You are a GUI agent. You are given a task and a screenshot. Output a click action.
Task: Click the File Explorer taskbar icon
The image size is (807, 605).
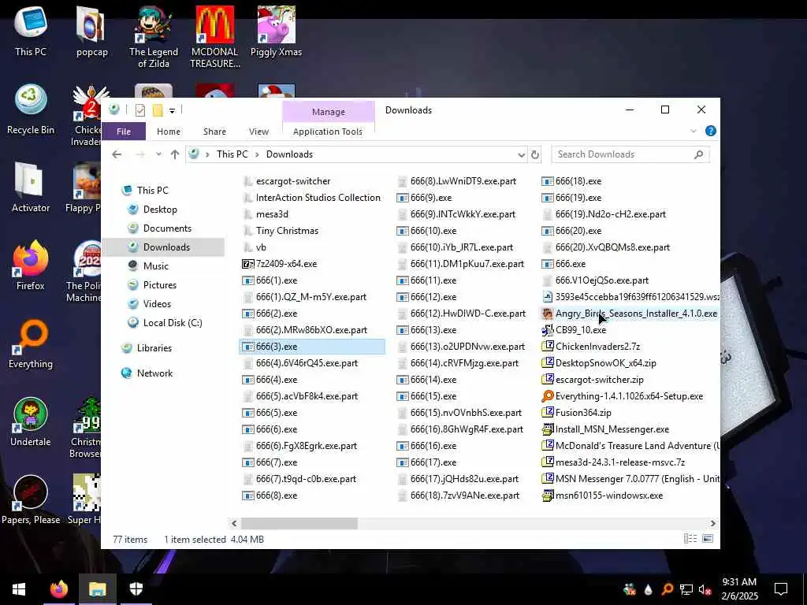97,589
